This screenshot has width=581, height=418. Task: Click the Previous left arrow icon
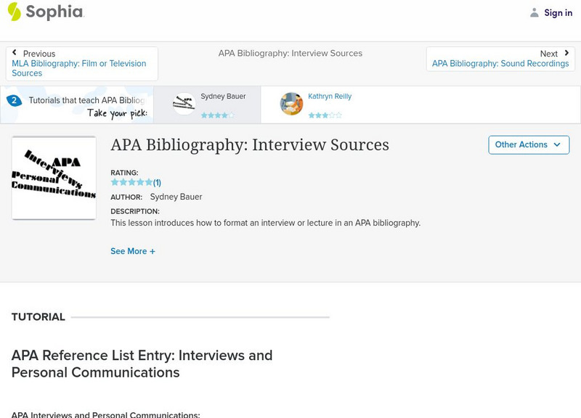click(x=15, y=53)
